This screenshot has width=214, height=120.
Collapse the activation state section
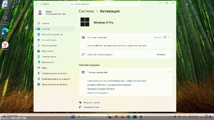pos(169,37)
